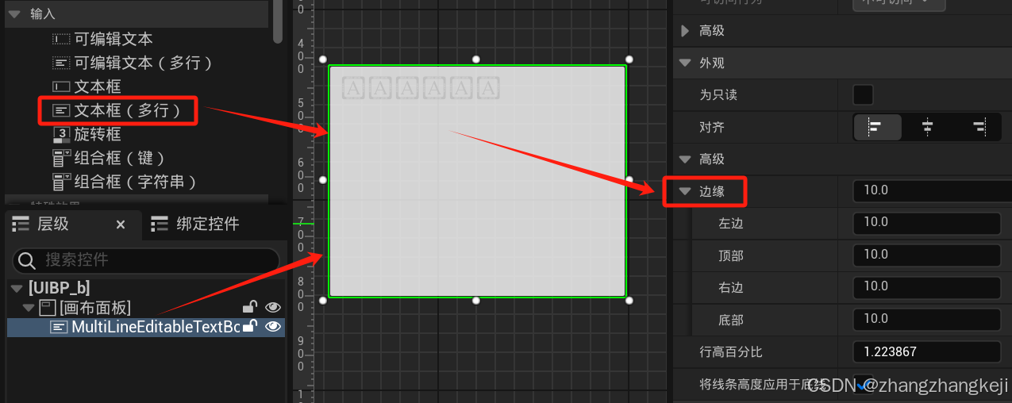This screenshot has height=403, width=1012.
Task: Click the spin box icon beside 旋转框
Action: point(61,134)
